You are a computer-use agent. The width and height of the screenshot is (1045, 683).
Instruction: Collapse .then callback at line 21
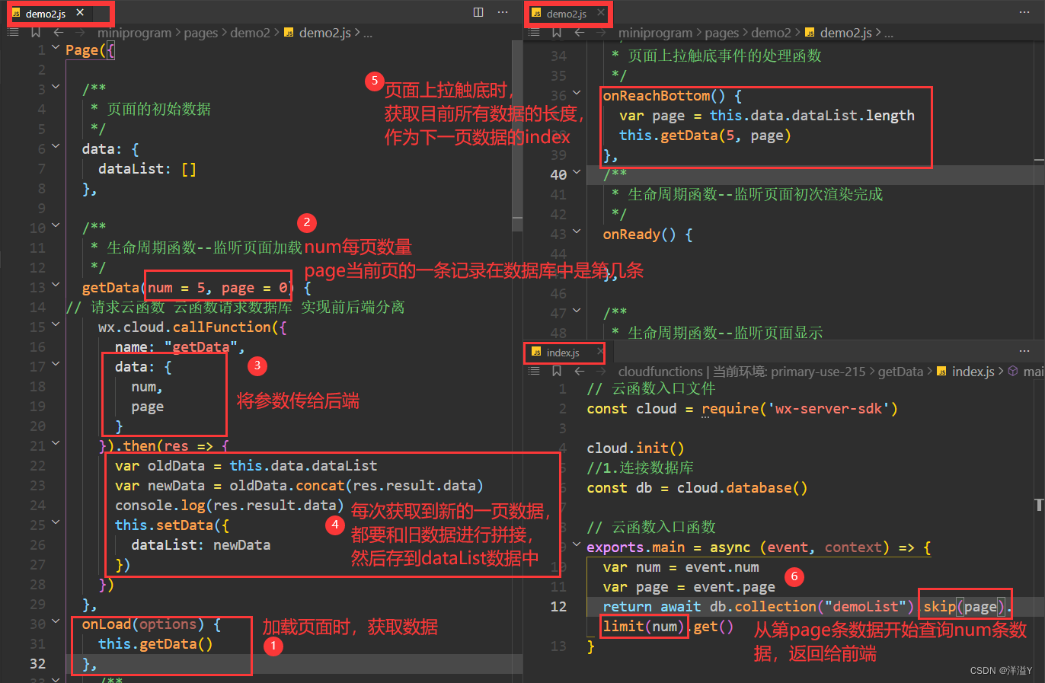point(56,443)
